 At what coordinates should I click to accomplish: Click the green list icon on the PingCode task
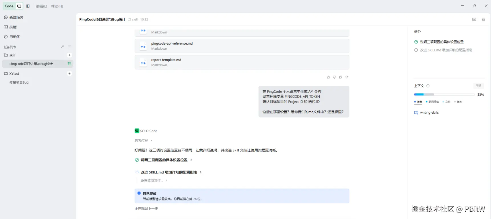click(x=69, y=64)
